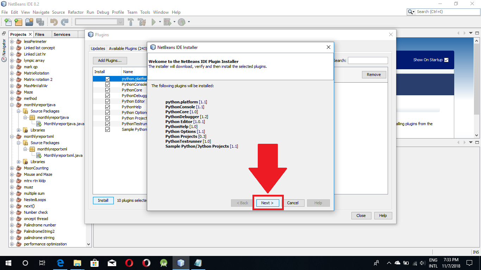Click the Start Page vertical scrollbar
The image size is (481, 270).
tap(477, 88)
